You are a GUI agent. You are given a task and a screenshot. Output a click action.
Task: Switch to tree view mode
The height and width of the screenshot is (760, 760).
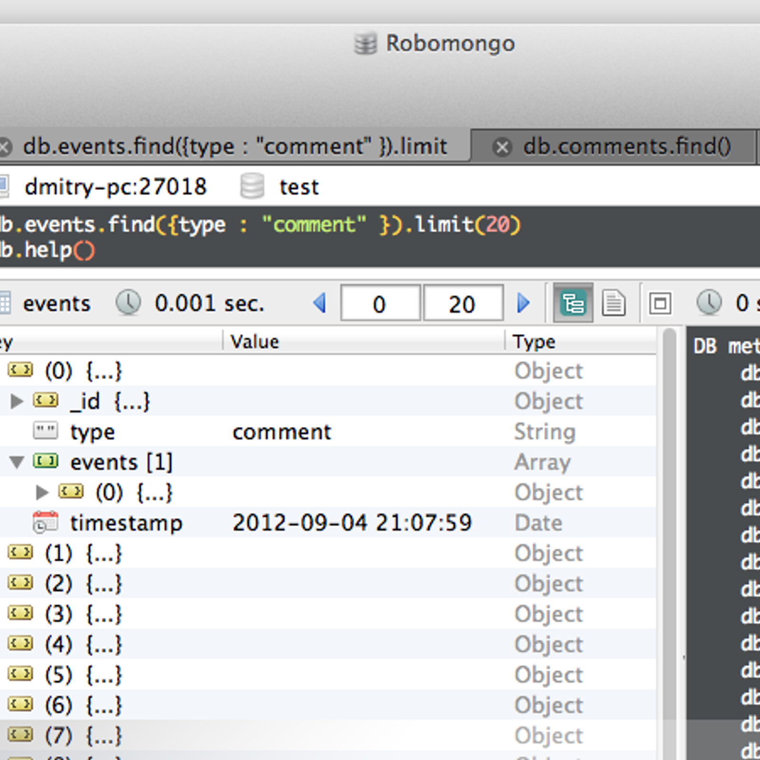[573, 303]
